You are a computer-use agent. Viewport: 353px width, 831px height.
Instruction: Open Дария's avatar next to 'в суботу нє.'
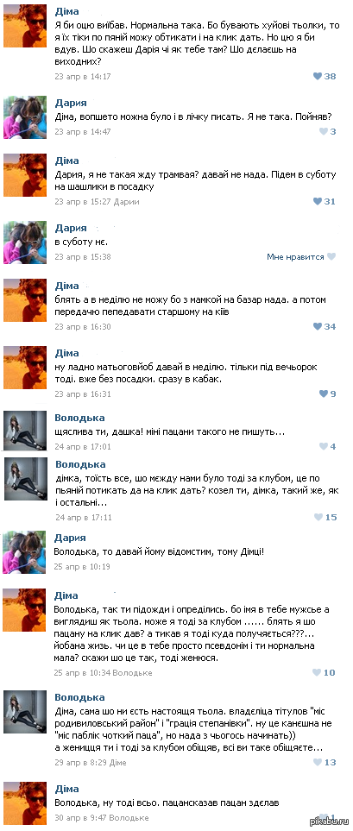25,242
